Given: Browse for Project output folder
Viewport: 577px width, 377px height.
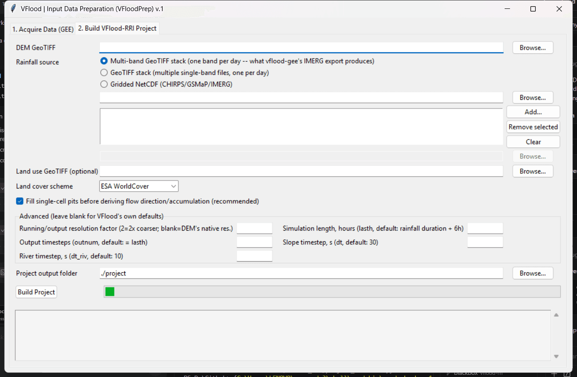Looking at the screenshot, I should pyautogui.click(x=533, y=273).
